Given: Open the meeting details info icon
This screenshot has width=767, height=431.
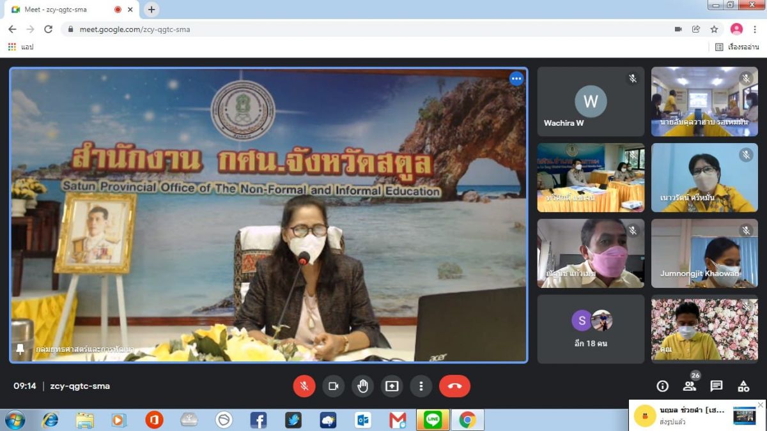Looking at the screenshot, I should (x=663, y=386).
